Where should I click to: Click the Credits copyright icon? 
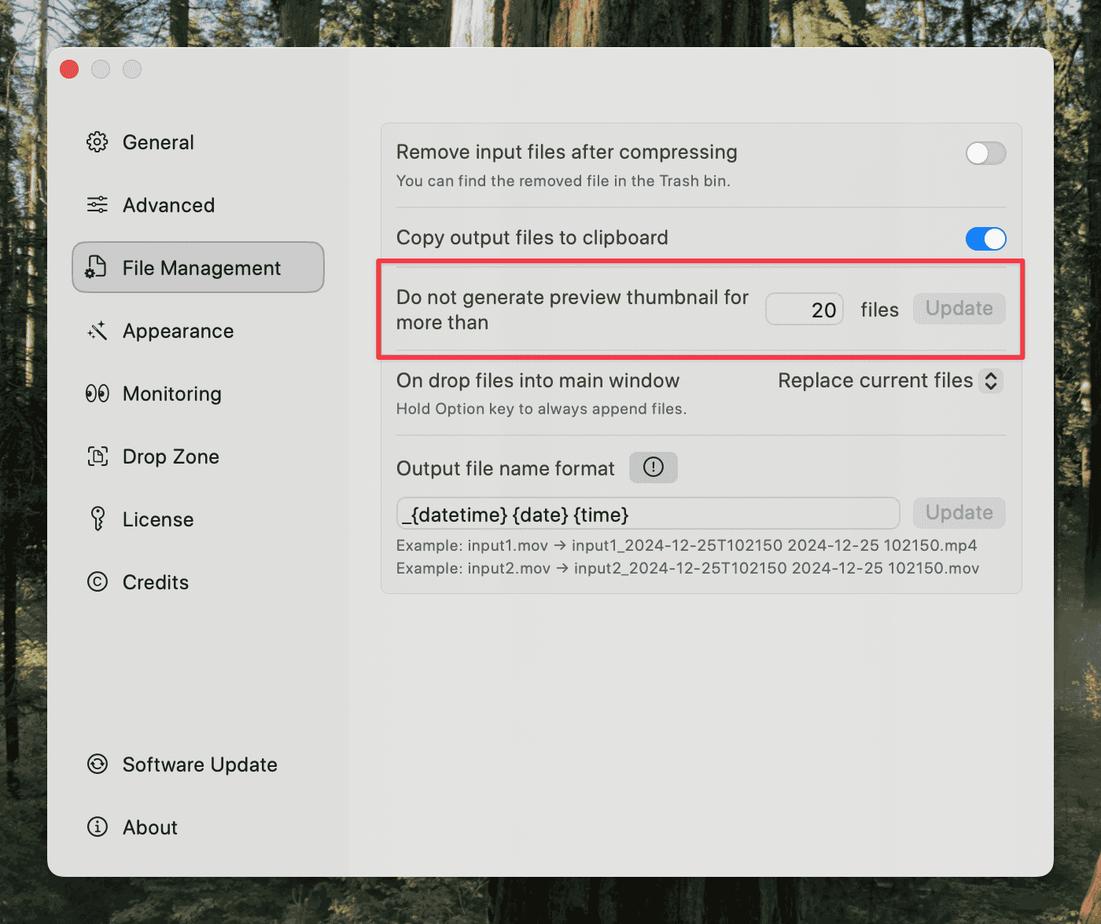(x=98, y=582)
